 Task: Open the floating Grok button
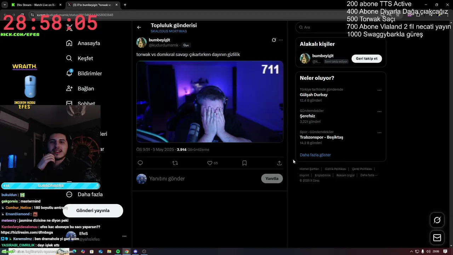coord(437,220)
